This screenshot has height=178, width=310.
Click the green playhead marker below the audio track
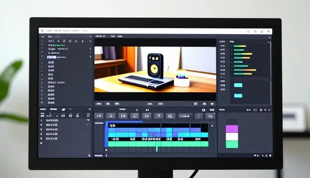tap(157, 149)
